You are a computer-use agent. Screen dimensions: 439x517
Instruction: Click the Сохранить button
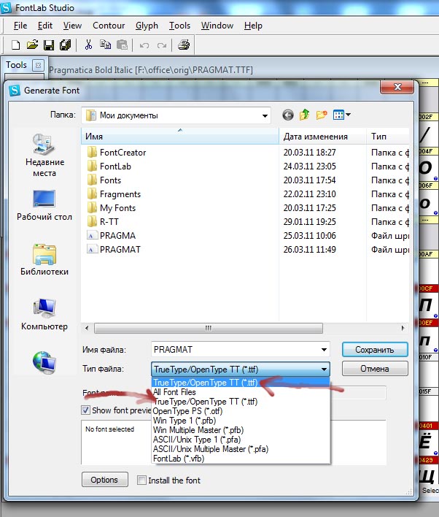click(375, 350)
